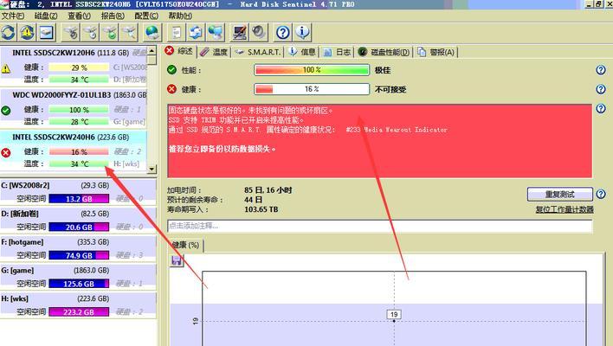
Task: Click the fourth disk test tool icon
Action: pos(129,32)
